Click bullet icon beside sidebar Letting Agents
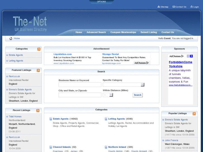Screen dimensions: 203x152 (7, 61)
